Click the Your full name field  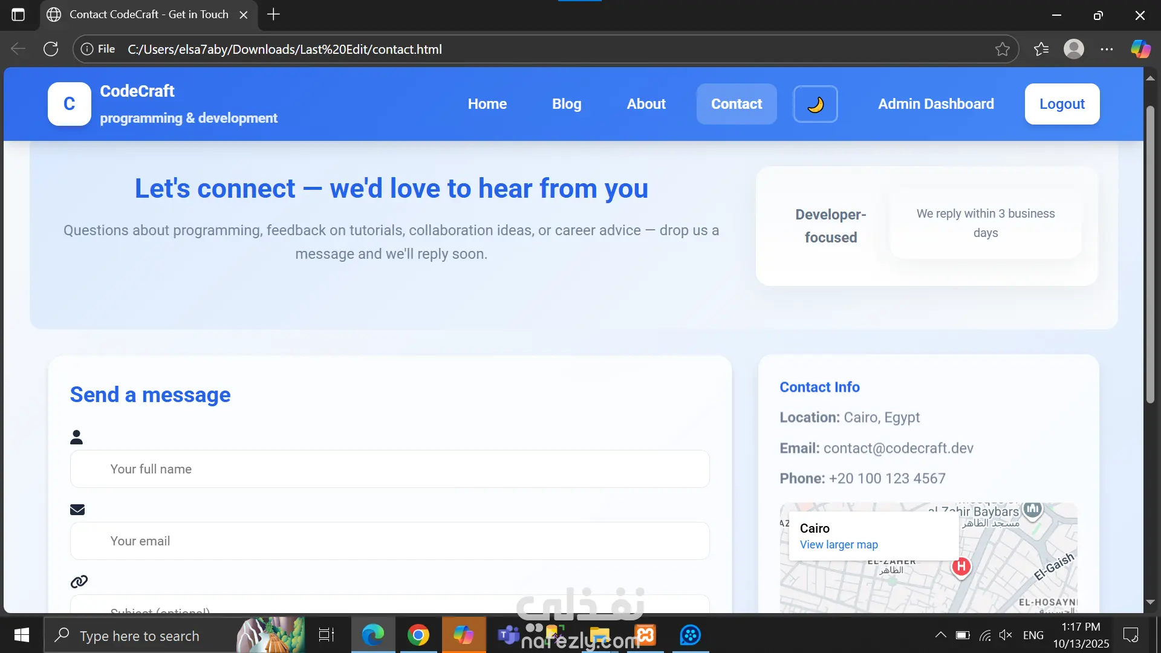pyautogui.click(x=389, y=469)
